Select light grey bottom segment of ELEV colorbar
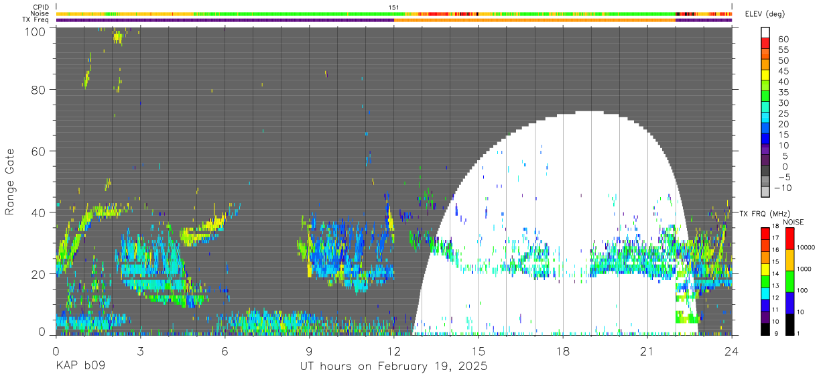 (x=765, y=192)
